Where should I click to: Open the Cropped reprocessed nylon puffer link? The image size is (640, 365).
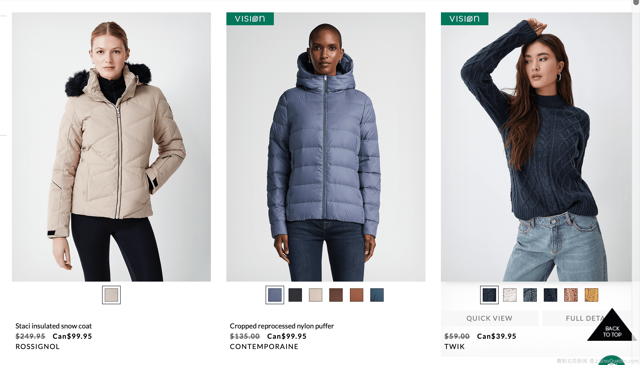(282, 326)
